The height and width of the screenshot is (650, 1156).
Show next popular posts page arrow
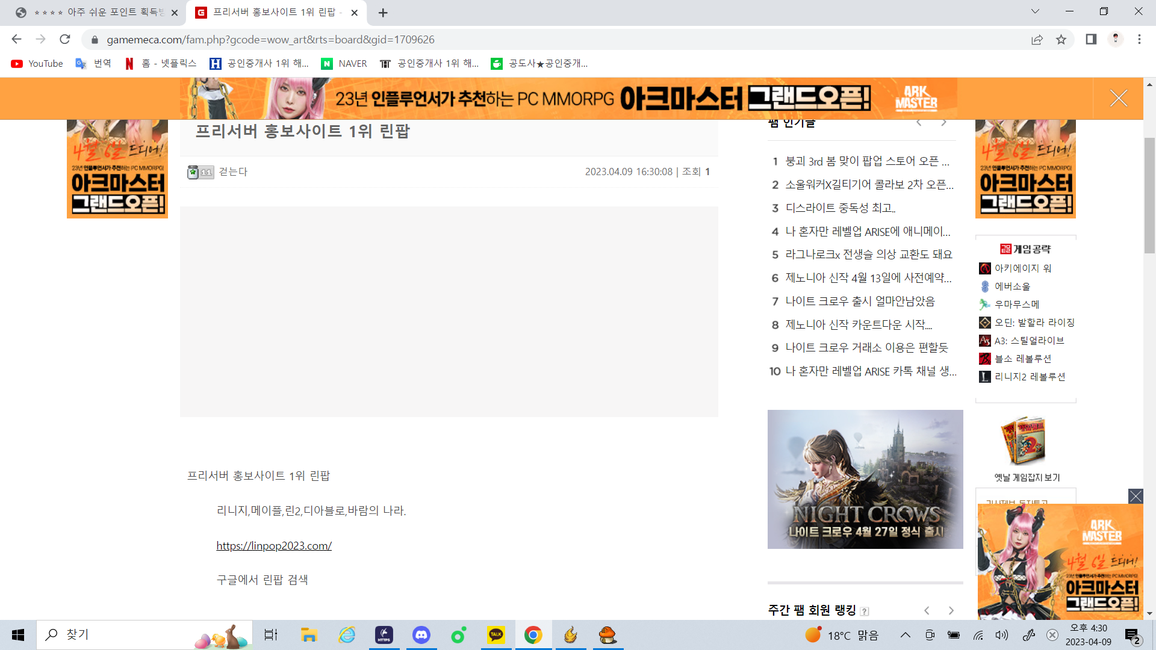click(944, 123)
